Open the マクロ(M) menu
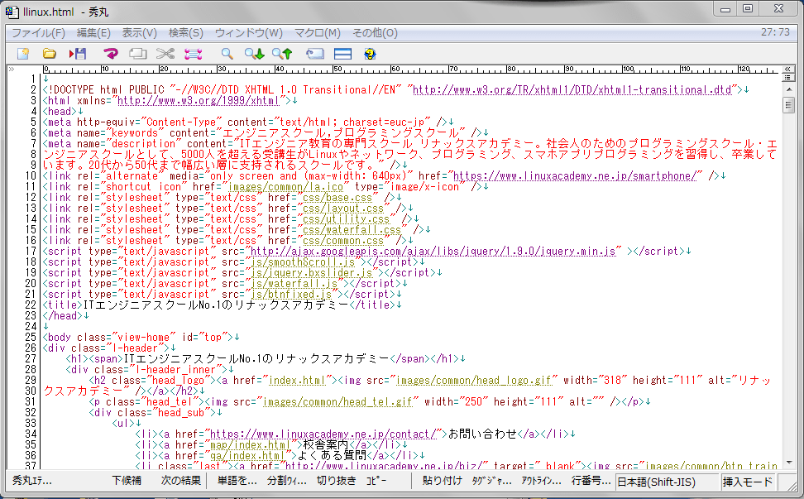Screen dimensions: 804x499 318,33
